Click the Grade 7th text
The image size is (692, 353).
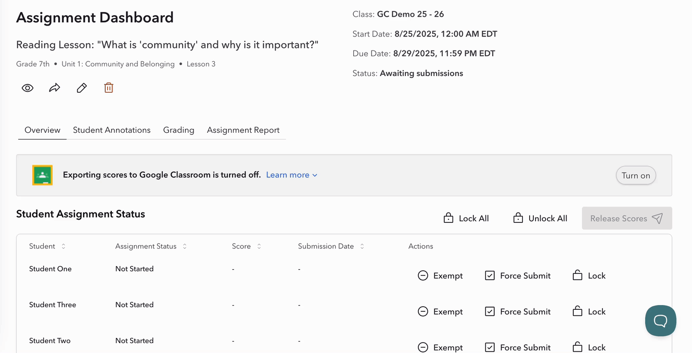coord(33,64)
